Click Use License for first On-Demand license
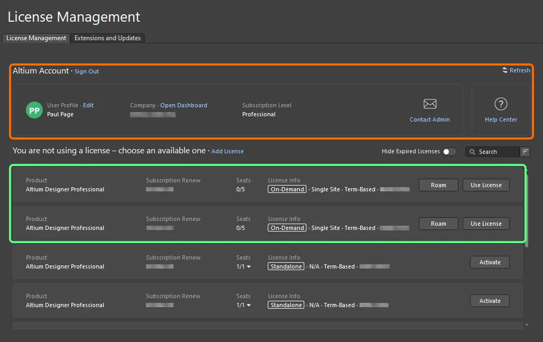Image resolution: width=543 pixels, height=342 pixels. coord(486,185)
